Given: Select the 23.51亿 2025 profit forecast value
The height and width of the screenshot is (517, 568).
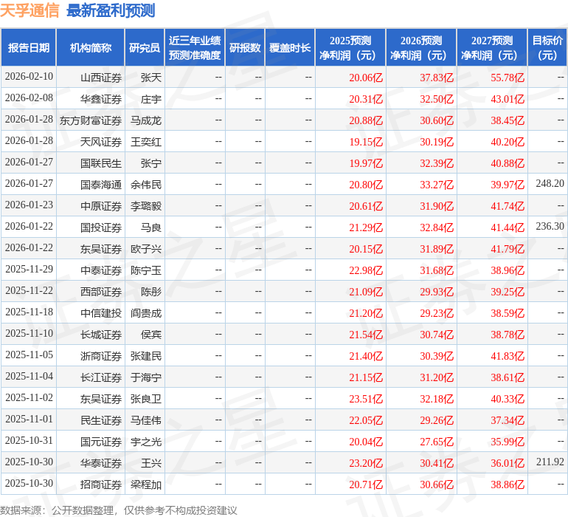Looking at the screenshot, I should tap(366, 398).
